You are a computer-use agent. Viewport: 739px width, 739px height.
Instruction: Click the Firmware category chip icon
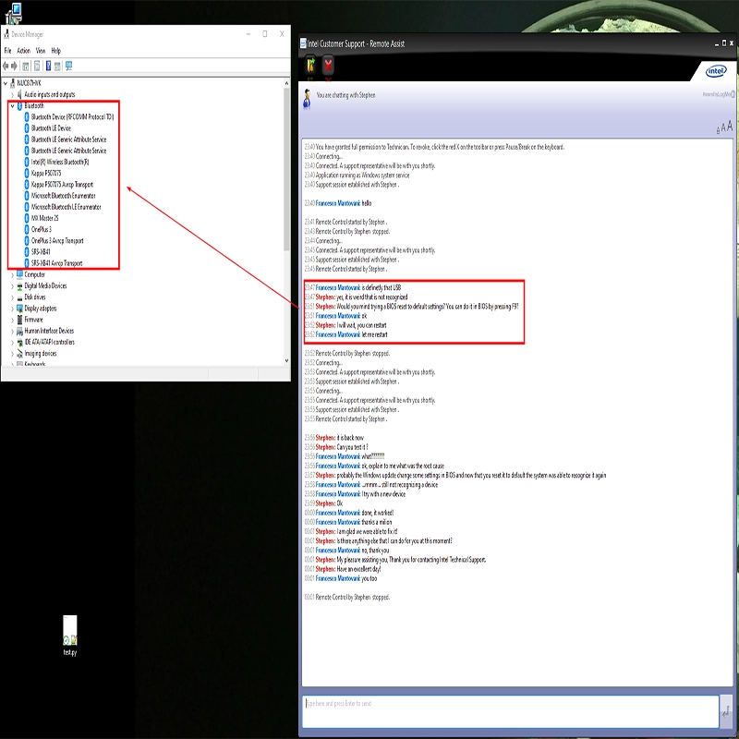tap(19, 320)
